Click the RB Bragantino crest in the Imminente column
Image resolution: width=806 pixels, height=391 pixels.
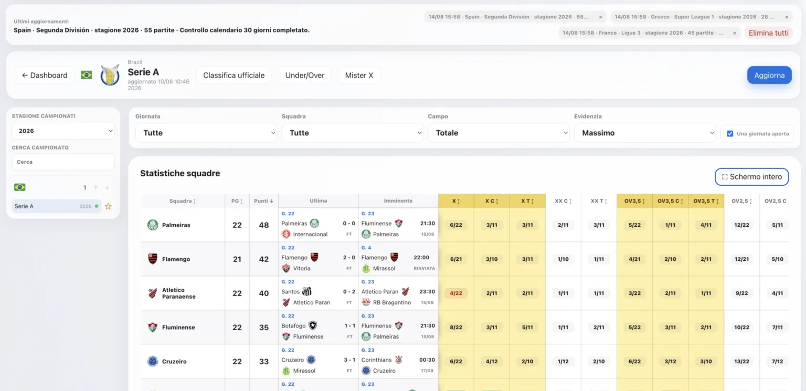366,302
